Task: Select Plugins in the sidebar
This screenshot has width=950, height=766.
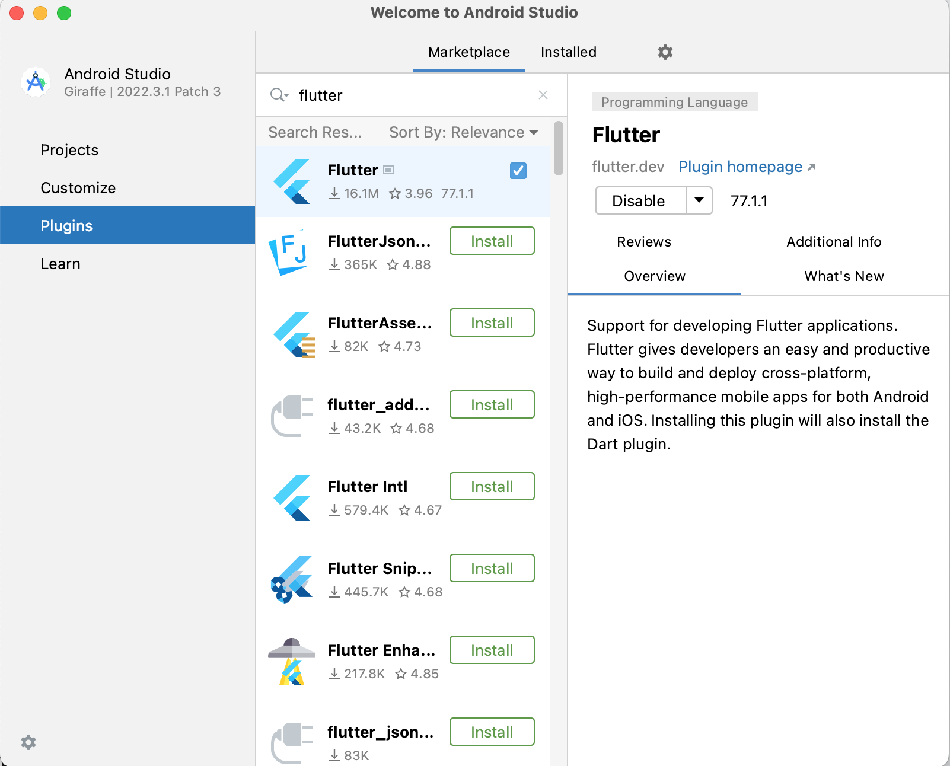Action: click(x=127, y=225)
